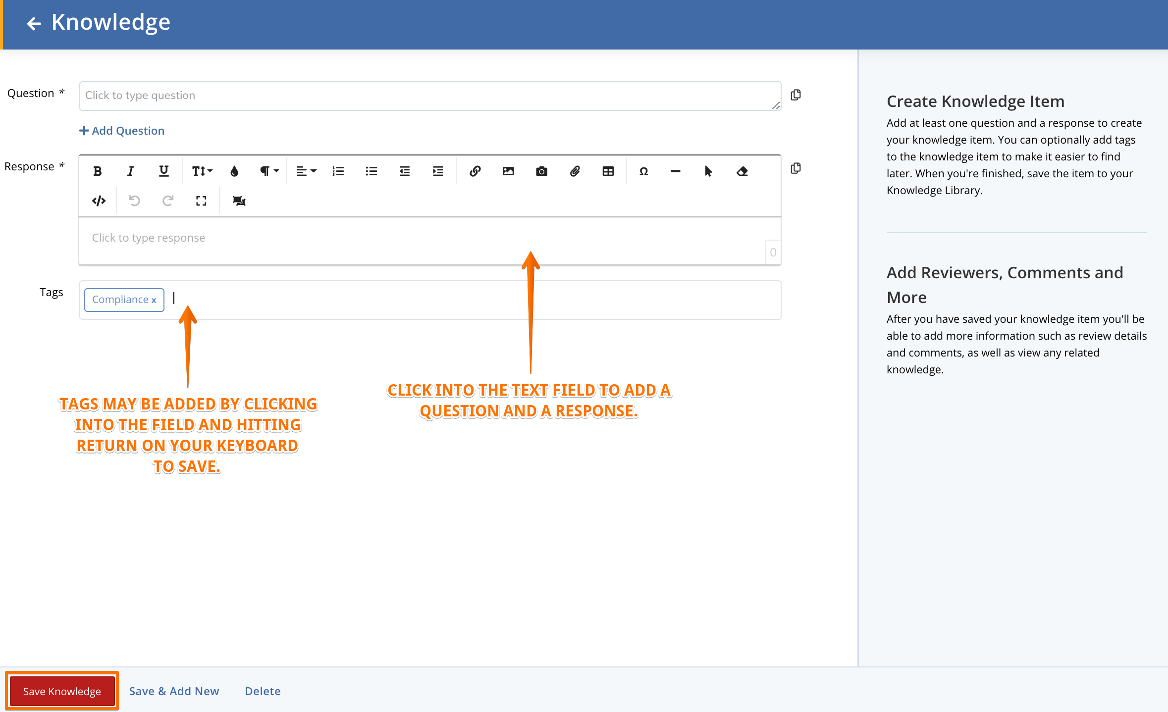Open the paragraph format dropdown
Image resolution: width=1168 pixels, height=712 pixels.
point(269,171)
